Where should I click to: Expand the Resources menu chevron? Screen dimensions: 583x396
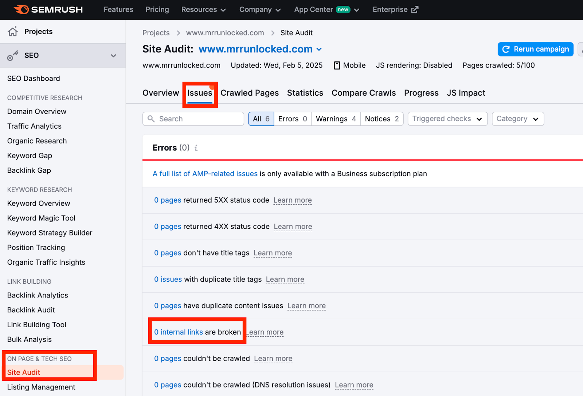(x=223, y=10)
